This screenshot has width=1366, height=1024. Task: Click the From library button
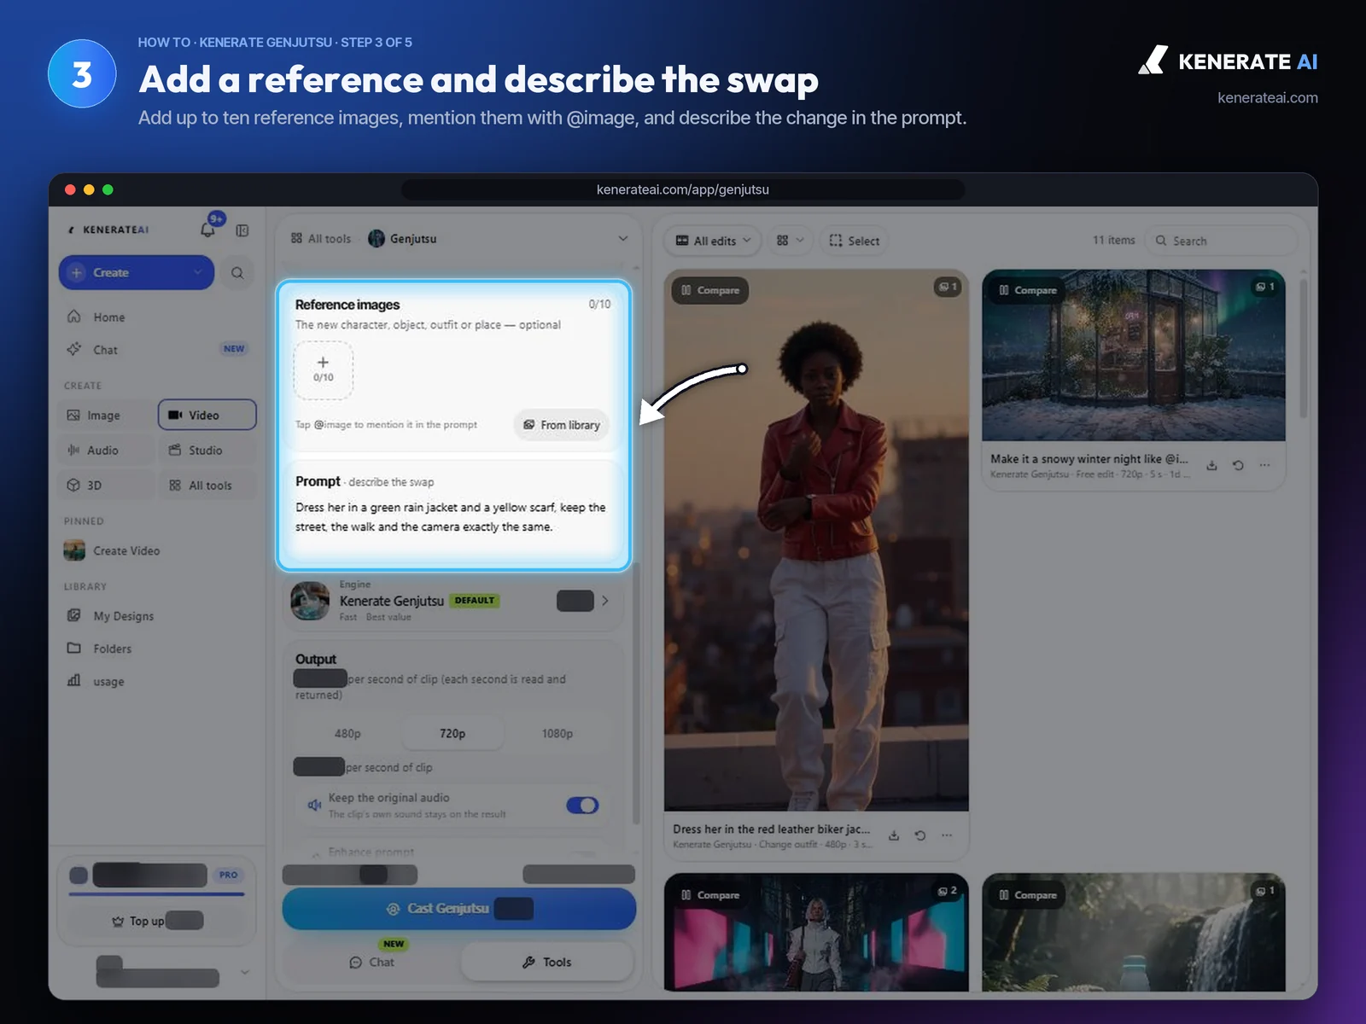pyautogui.click(x=562, y=425)
